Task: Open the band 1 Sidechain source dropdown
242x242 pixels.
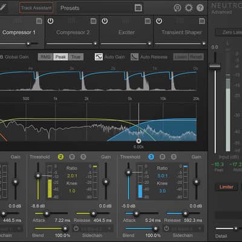Action: pyautogui.click(x=11, y=229)
